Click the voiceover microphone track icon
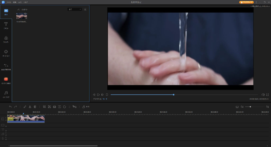 pyautogui.click(x=3, y=138)
